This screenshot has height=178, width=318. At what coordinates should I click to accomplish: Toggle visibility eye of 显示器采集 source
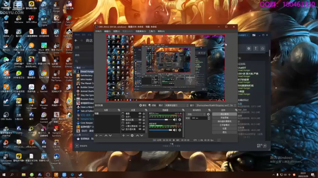pos(140,129)
